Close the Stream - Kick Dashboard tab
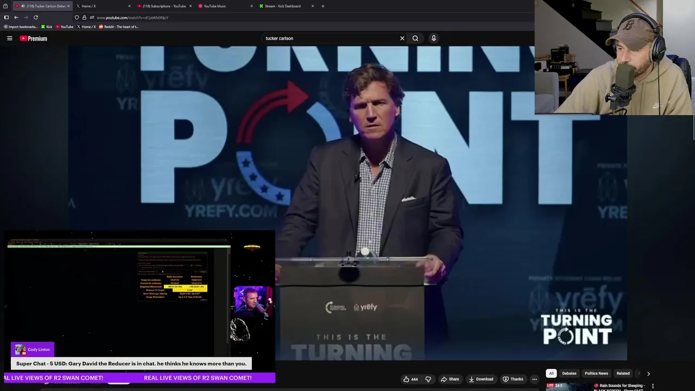This screenshot has height=391, width=695. pyautogui.click(x=313, y=6)
